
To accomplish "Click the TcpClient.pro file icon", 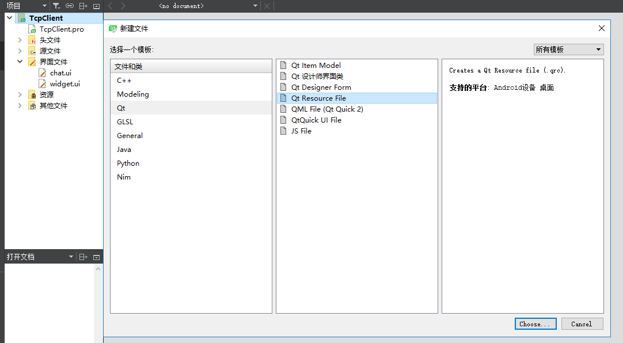I will [x=32, y=29].
